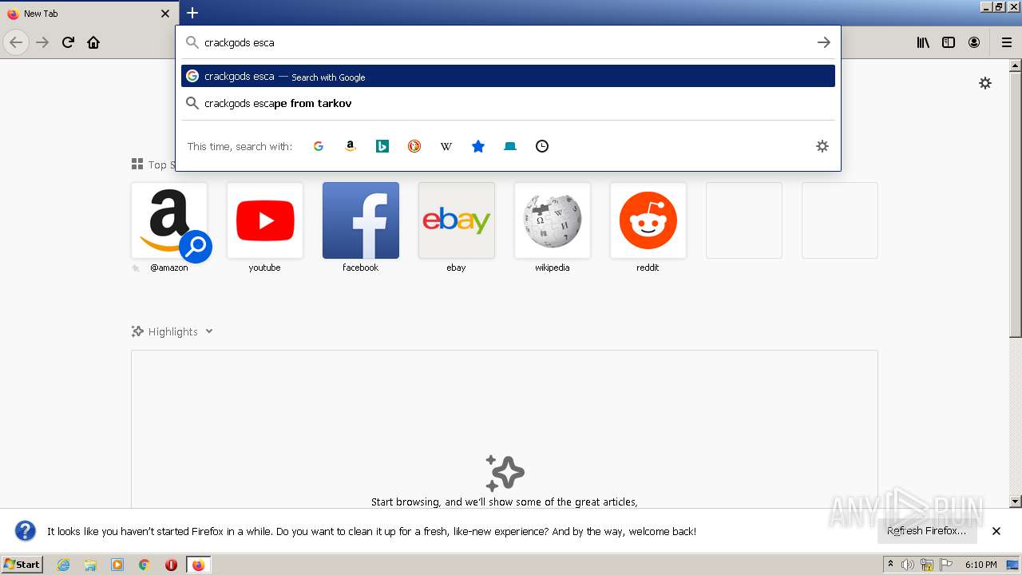The height and width of the screenshot is (575, 1022).
Task: Search this time with Bing
Action: pos(382,146)
